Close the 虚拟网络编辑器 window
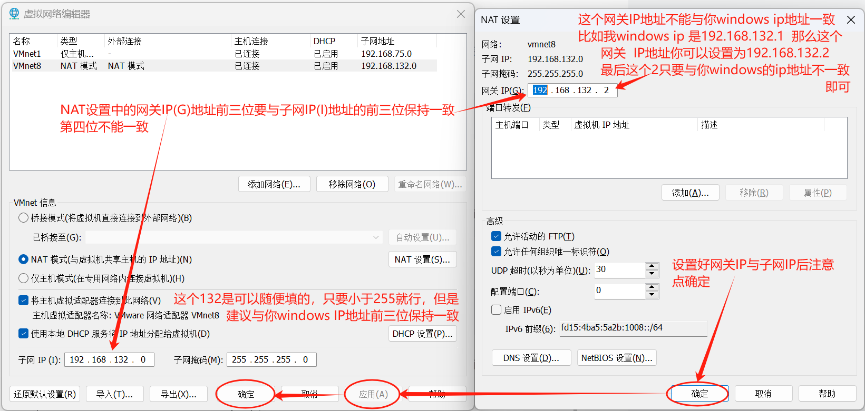 pos(461,14)
